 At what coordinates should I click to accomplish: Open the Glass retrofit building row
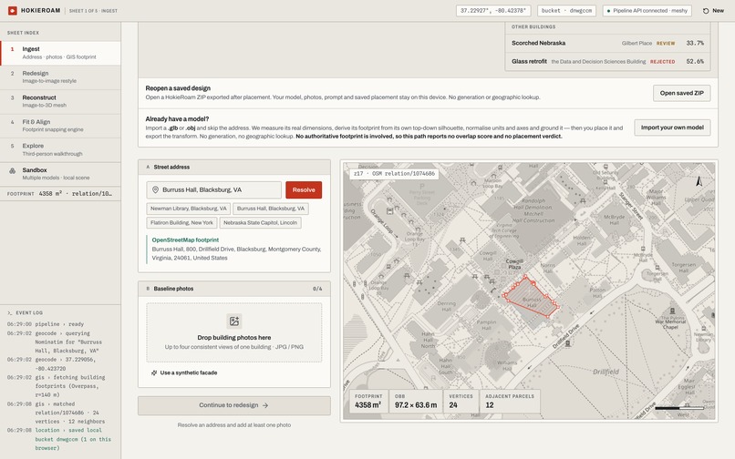607,61
